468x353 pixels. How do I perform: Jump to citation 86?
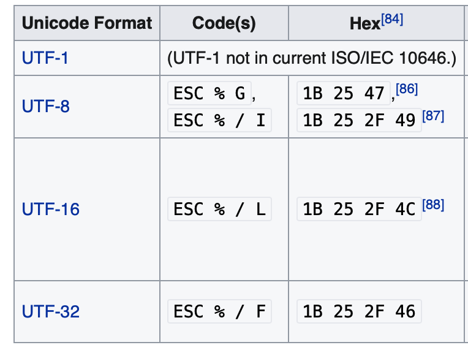click(407, 89)
